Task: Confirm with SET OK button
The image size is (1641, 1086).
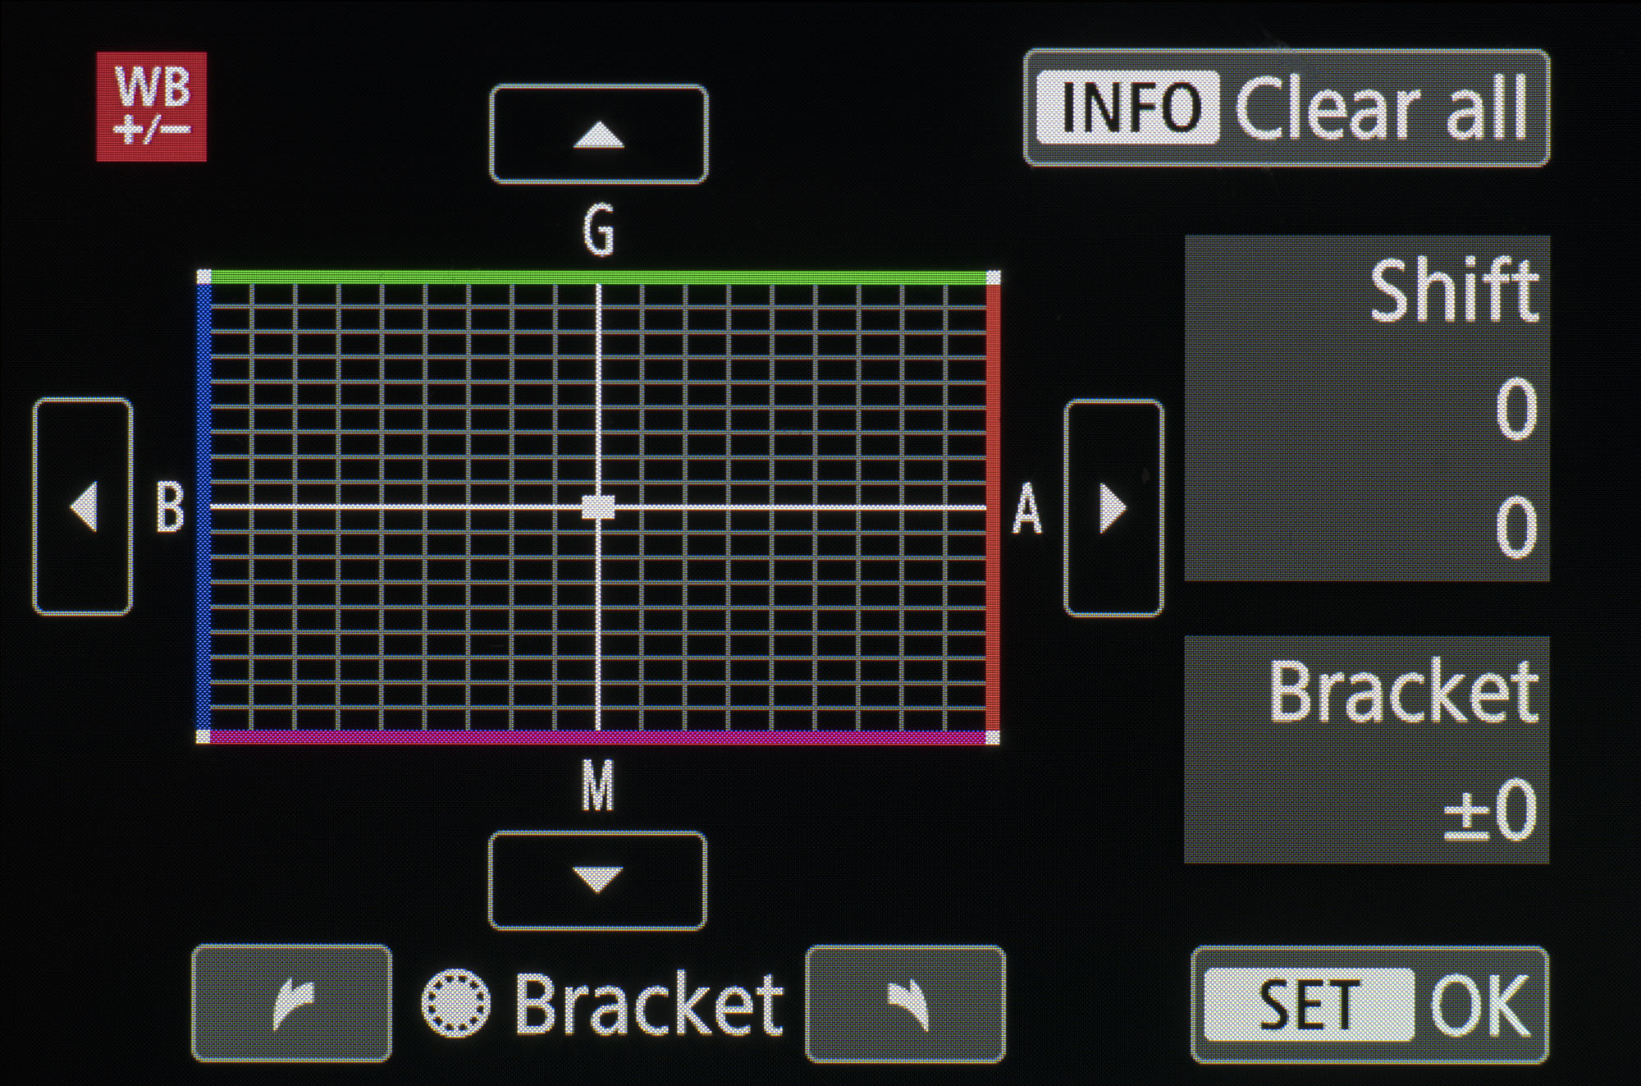Action: click(x=1369, y=1005)
